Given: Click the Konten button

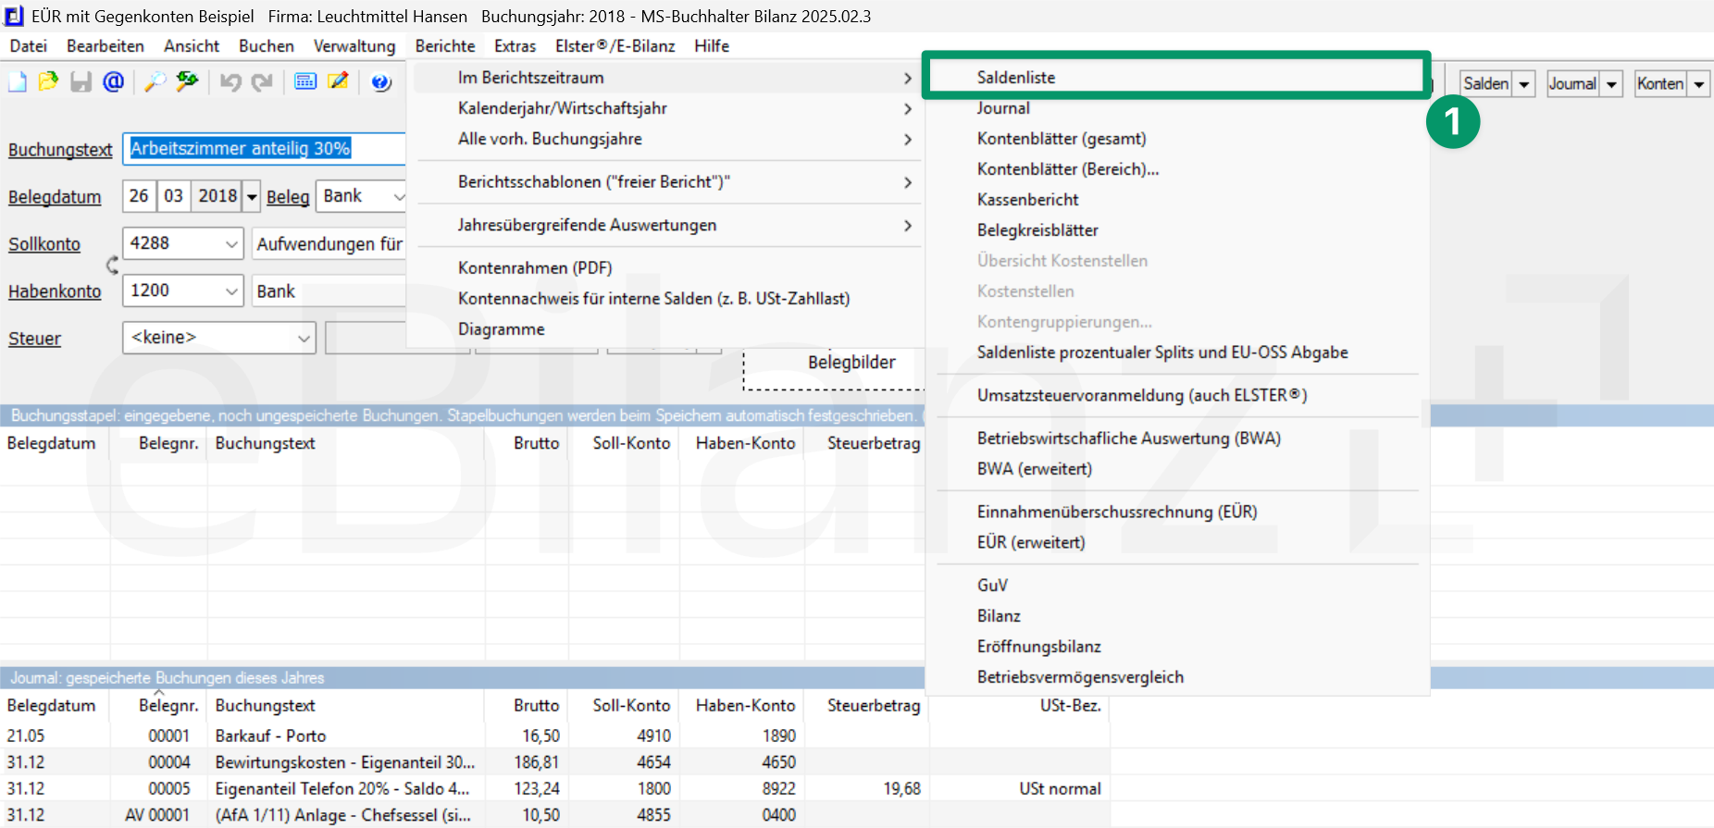Looking at the screenshot, I should (x=1660, y=84).
